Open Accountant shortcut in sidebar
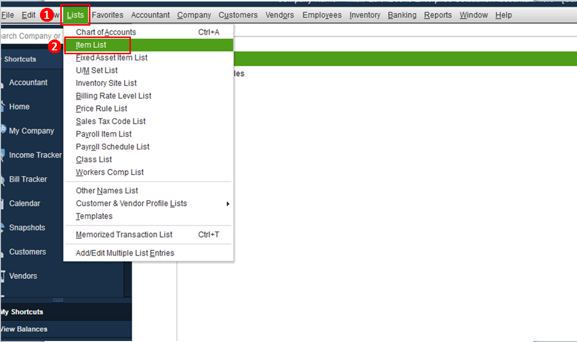The image size is (577, 342). [x=28, y=83]
